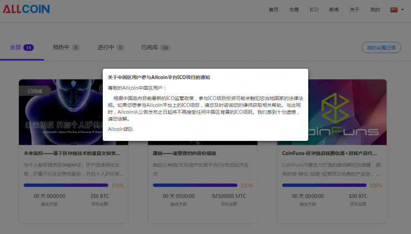Click the Chinese flag language icon

[x=394, y=9]
